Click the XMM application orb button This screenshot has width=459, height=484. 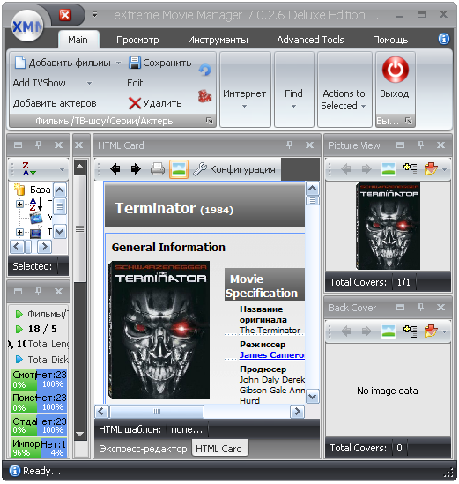point(27,26)
